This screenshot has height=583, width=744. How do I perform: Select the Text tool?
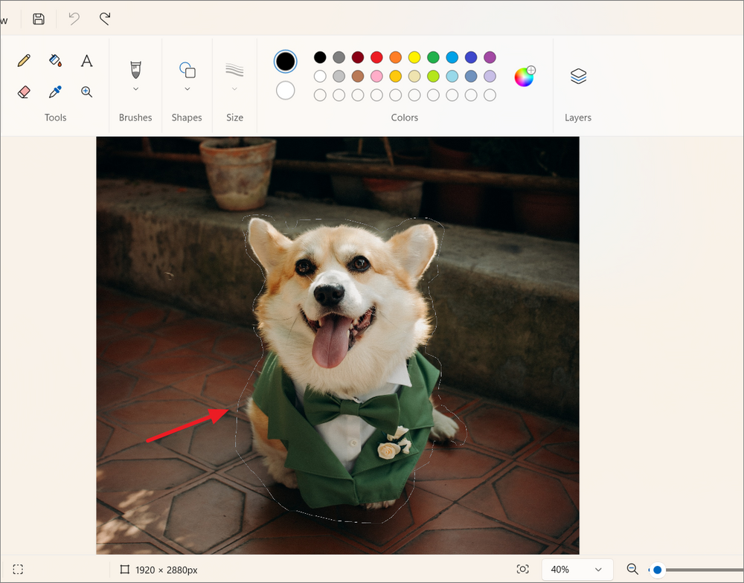click(86, 60)
